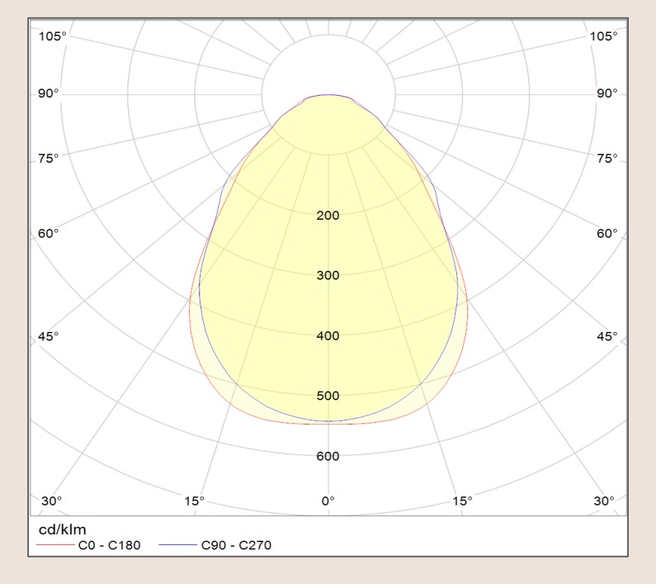Click the right 75° angle label
Screen dimensions: 656x584
click(x=606, y=158)
